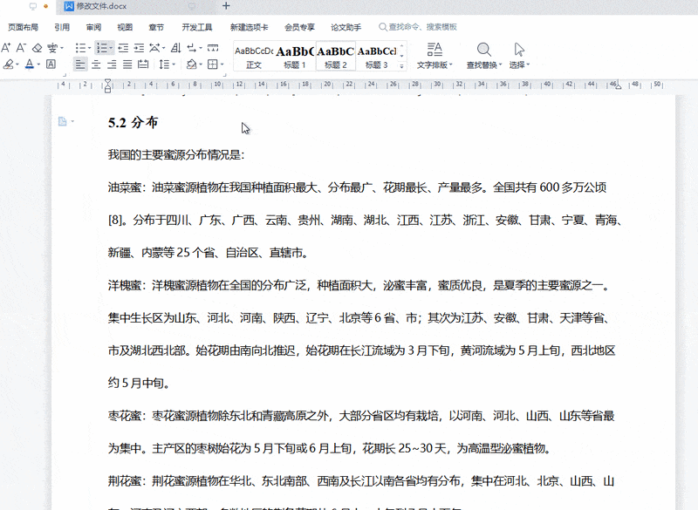Click the new tab plus icon
The image size is (698, 510).
pos(227,6)
